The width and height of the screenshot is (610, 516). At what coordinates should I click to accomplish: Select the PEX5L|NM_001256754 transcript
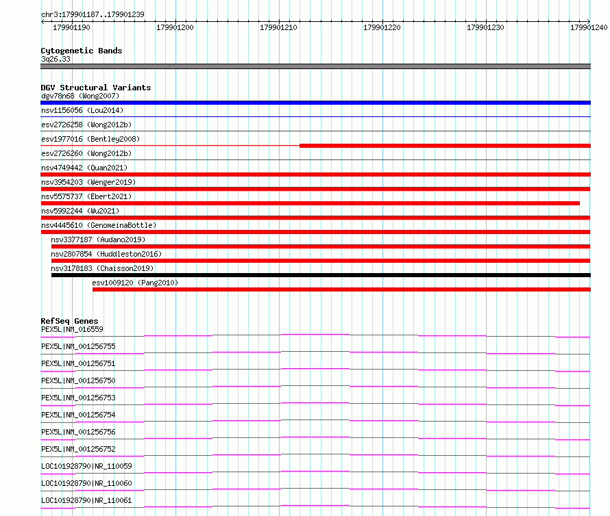[x=78, y=415]
